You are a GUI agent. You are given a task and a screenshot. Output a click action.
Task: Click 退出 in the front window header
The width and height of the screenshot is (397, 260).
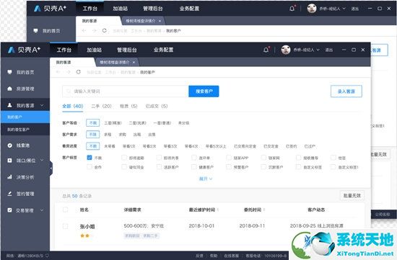tap(328, 50)
